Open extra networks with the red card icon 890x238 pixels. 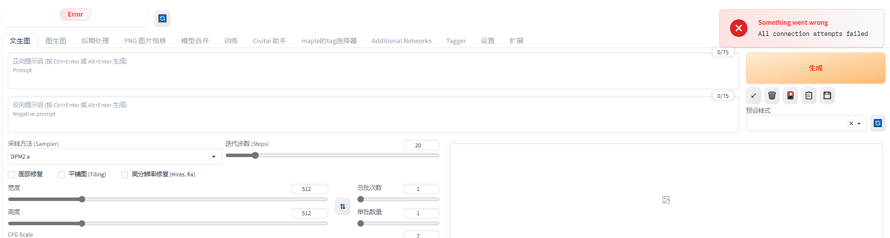click(790, 95)
